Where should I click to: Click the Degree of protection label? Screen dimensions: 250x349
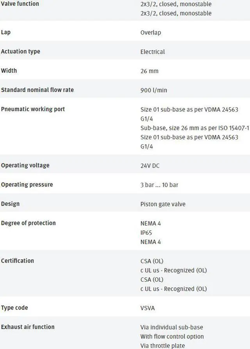(x=28, y=223)
